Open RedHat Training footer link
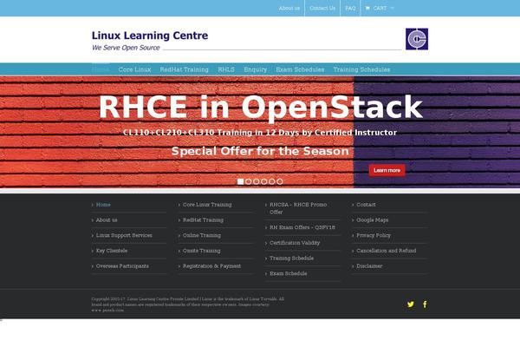The height and width of the screenshot is (347, 520). tap(203, 219)
